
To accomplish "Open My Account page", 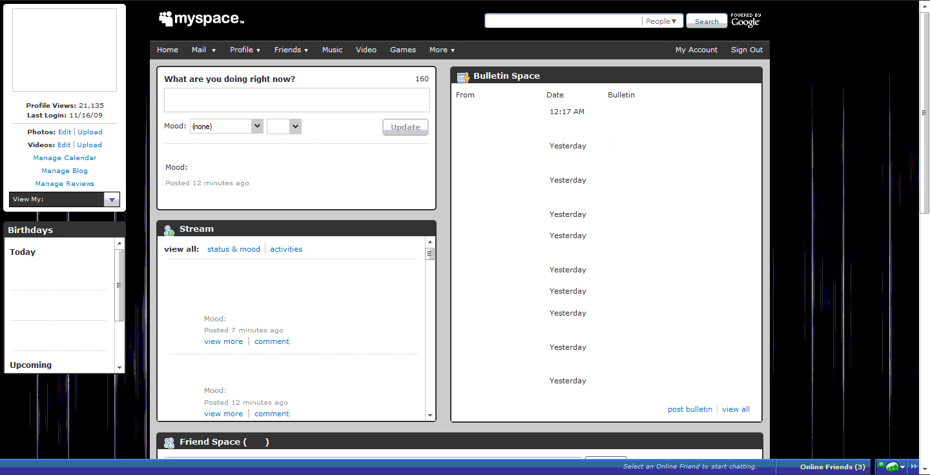I will click(696, 50).
